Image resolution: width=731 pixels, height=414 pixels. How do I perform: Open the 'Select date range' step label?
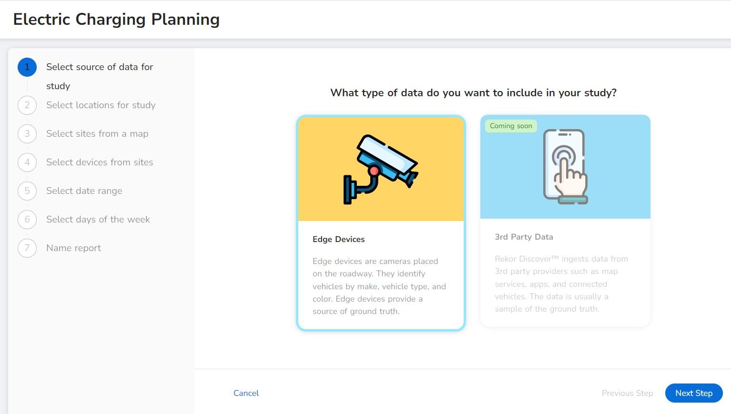point(84,191)
